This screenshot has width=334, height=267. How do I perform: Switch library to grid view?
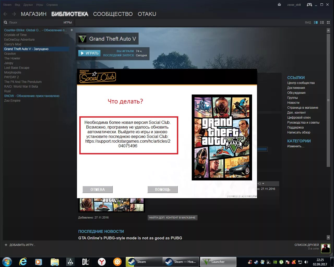pos(328,22)
